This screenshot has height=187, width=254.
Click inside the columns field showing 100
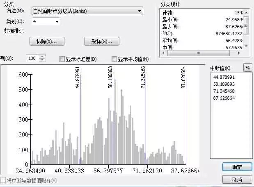click(x=33, y=59)
